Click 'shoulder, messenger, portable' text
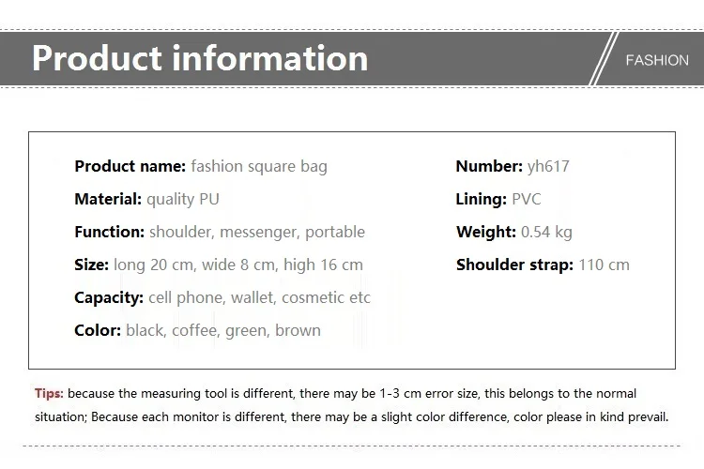 pos(257,233)
